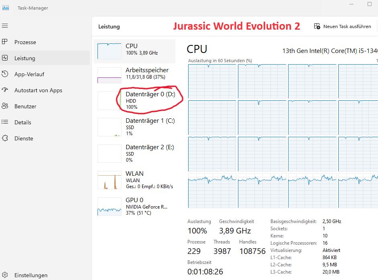Select the Arbeitsspeicher entry
Screen dimensions: 378x280
tap(134, 75)
